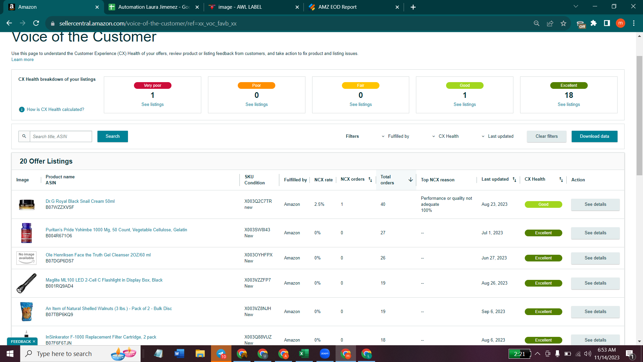Click the browser back arrow
Image resolution: width=643 pixels, height=362 pixels.
click(9, 23)
